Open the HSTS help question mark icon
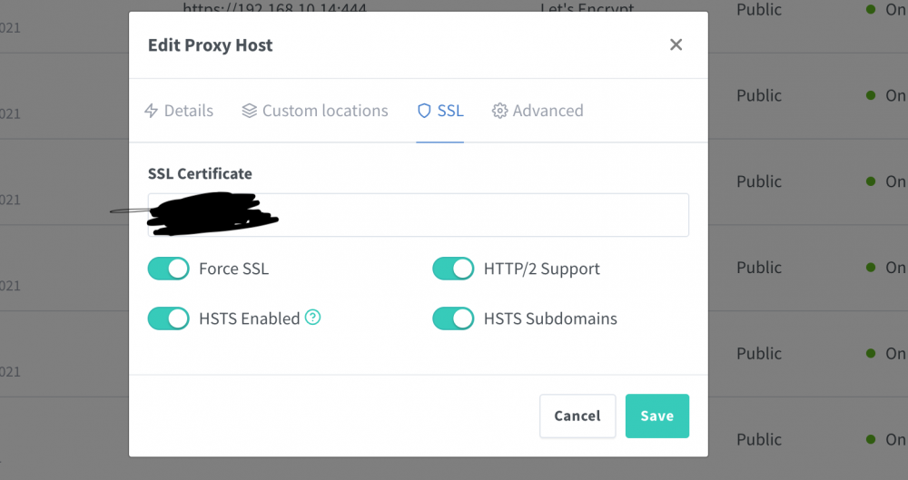The width and height of the screenshot is (908, 480). [312, 318]
